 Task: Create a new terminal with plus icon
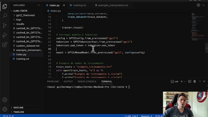click(x=182, y=82)
